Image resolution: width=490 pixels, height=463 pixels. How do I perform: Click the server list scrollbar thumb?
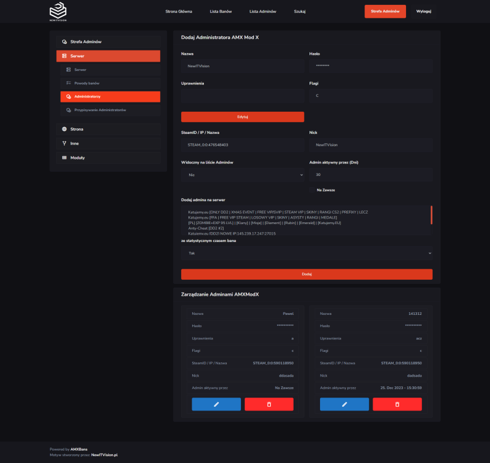(x=431, y=215)
